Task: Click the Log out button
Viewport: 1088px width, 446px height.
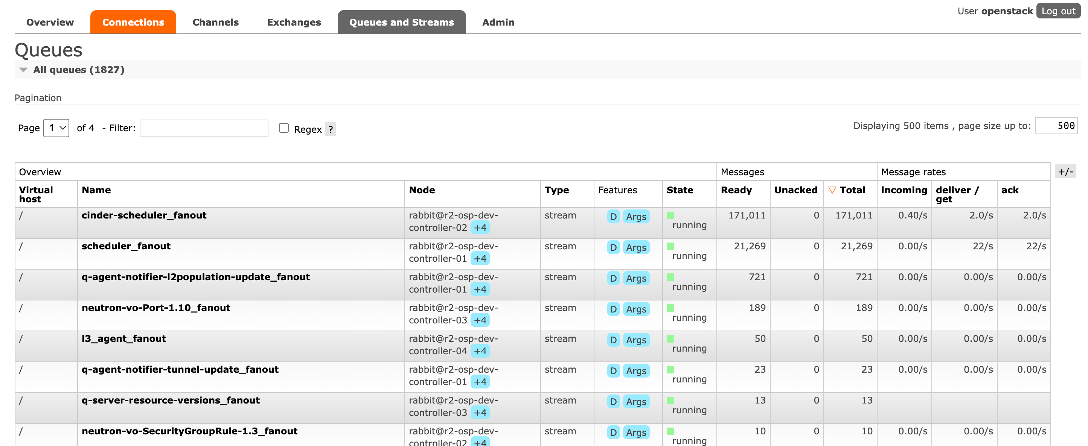Action: (x=1058, y=11)
